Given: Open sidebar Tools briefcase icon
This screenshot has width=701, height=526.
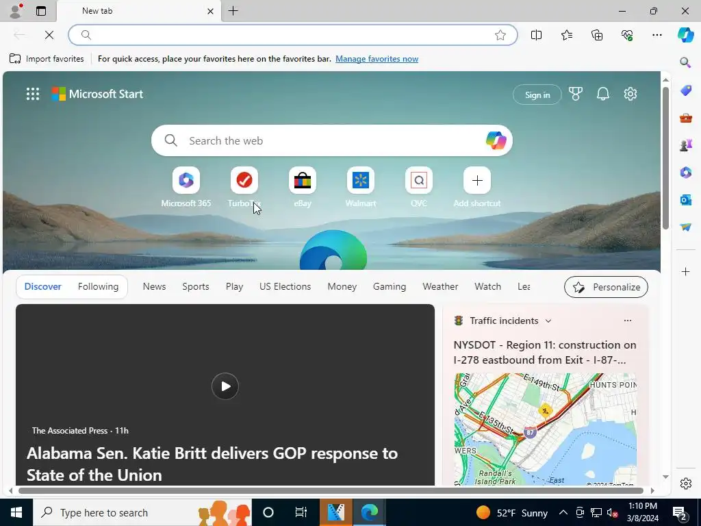Looking at the screenshot, I should [686, 118].
